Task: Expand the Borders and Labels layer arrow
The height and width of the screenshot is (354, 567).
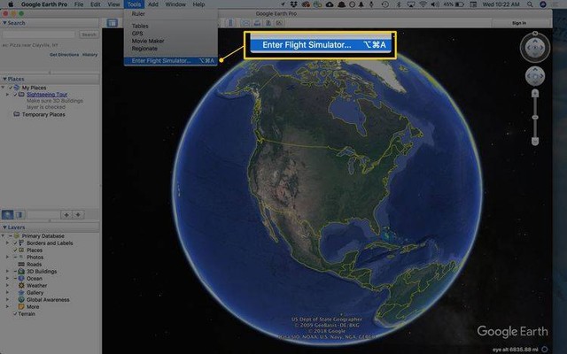Action: tap(7, 243)
